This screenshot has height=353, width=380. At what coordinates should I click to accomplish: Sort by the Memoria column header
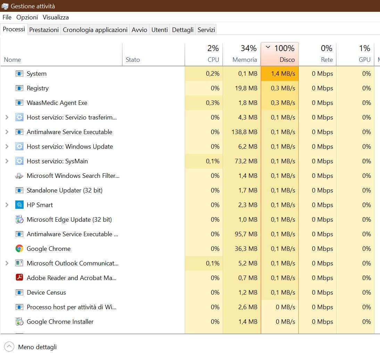pyautogui.click(x=242, y=54)
